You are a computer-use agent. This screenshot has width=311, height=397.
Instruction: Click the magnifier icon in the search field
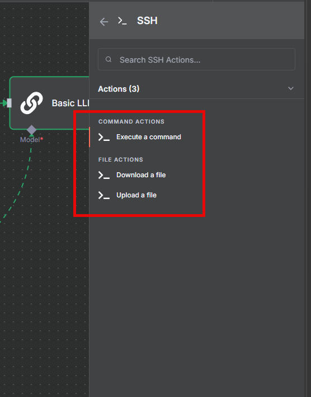[x=109, y=59]
